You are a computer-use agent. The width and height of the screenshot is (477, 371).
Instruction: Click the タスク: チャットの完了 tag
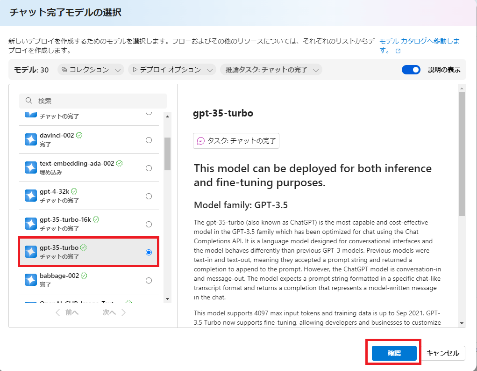tap(236, 141)
